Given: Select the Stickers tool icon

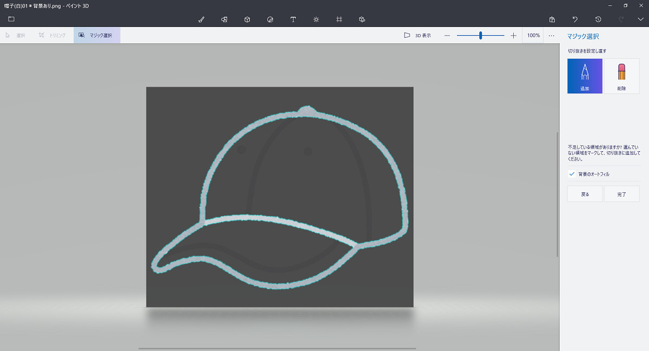Looking at the screenshot, I should tap(270, 19).
